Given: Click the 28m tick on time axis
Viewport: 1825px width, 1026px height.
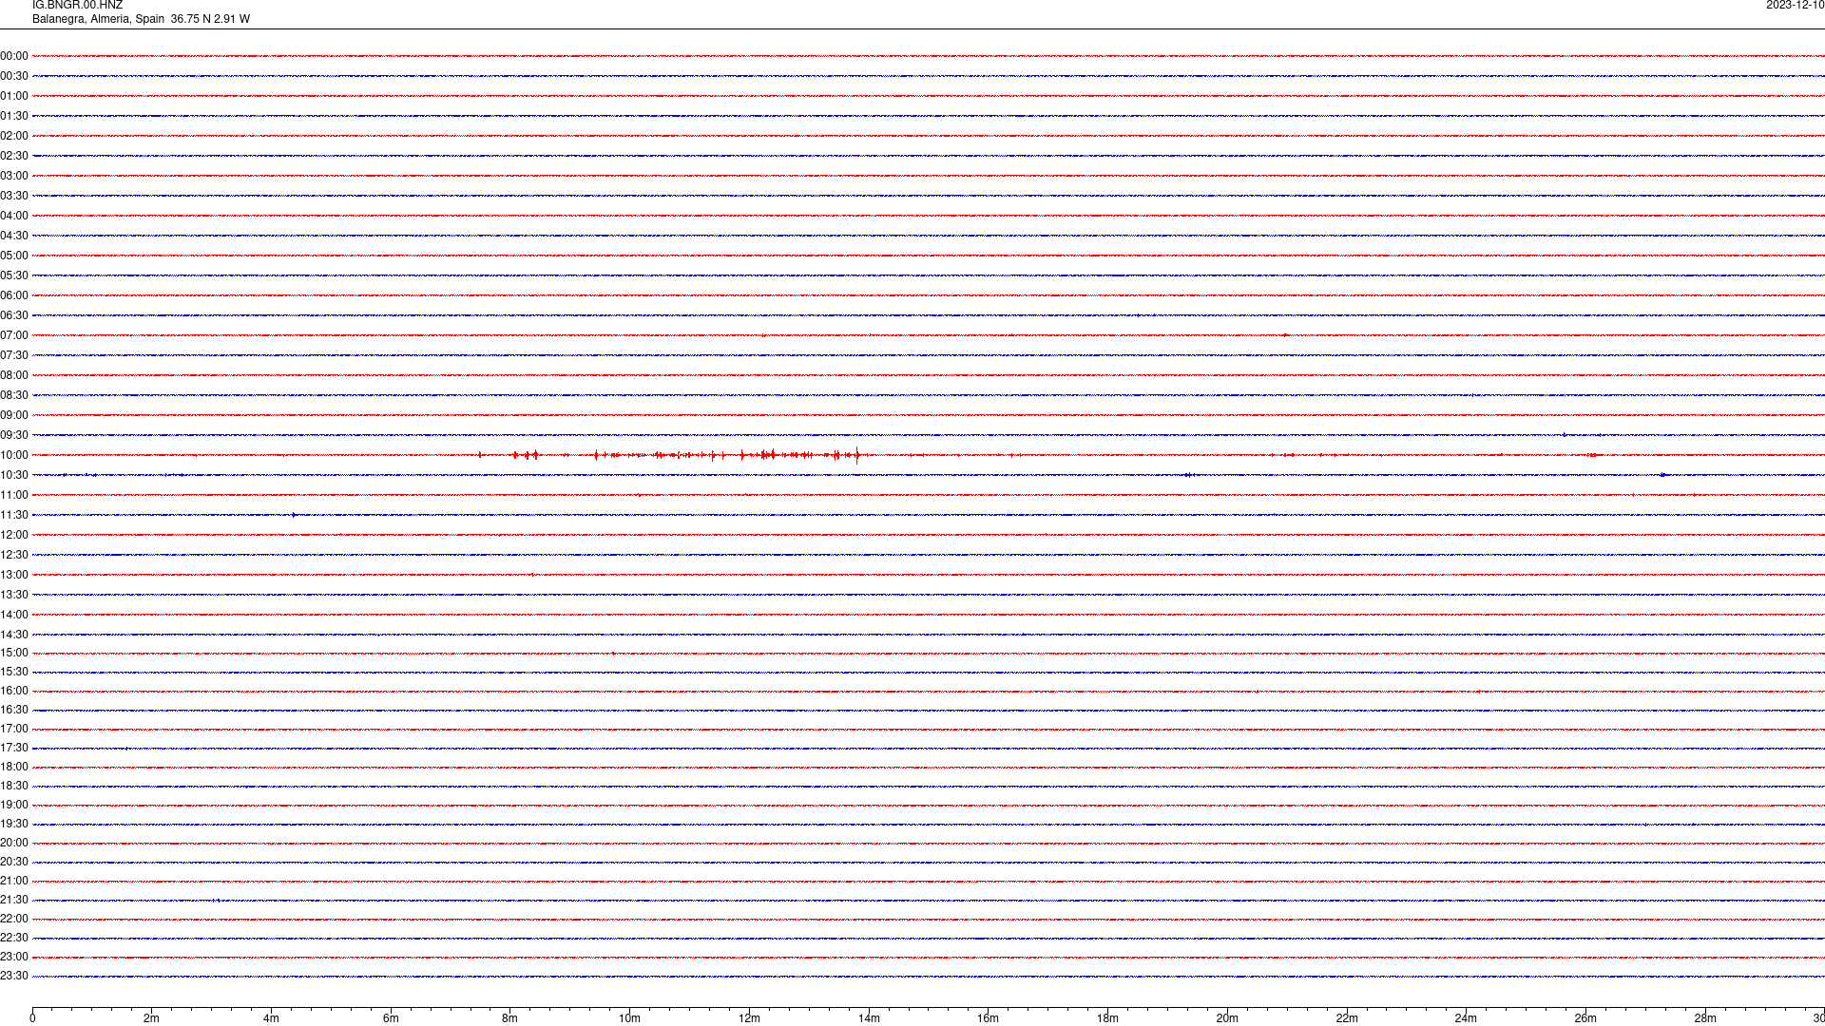Looking at the screenshot, I should click(x=1705, y=1018).
